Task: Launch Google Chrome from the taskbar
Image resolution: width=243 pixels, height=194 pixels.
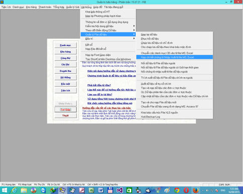Action: point(177,190)
